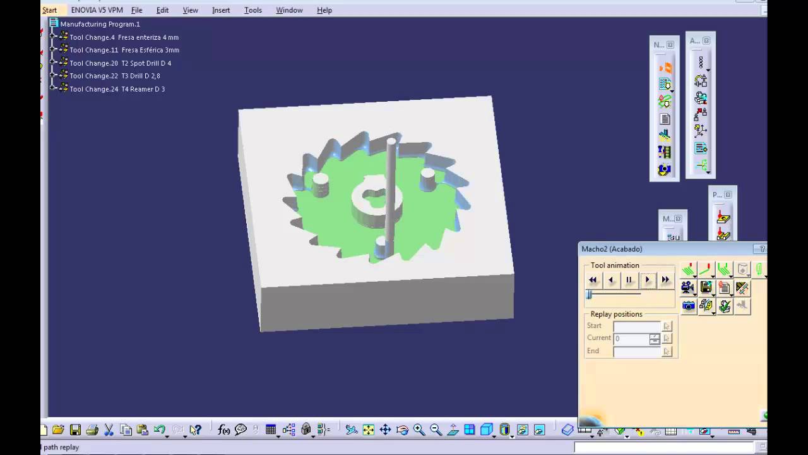808x455 pixels.
Task: Open the Tools menu
Action: (x=253, y=10)
